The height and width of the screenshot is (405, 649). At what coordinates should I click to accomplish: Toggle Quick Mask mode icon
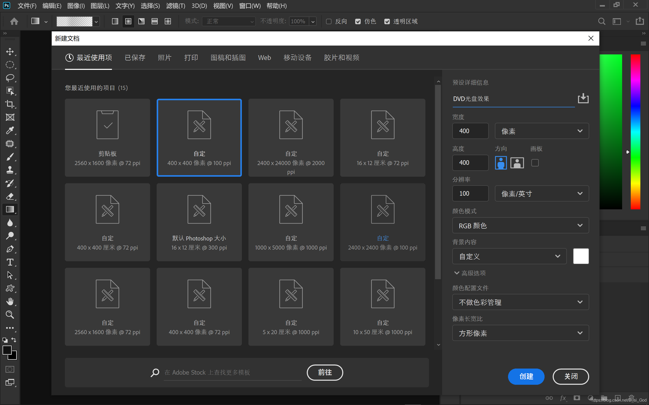[10, 369]
